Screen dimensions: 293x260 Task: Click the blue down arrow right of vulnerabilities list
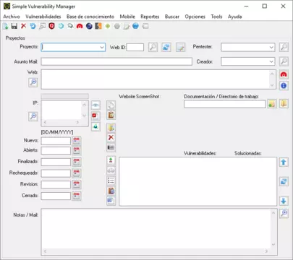[284, 201]
